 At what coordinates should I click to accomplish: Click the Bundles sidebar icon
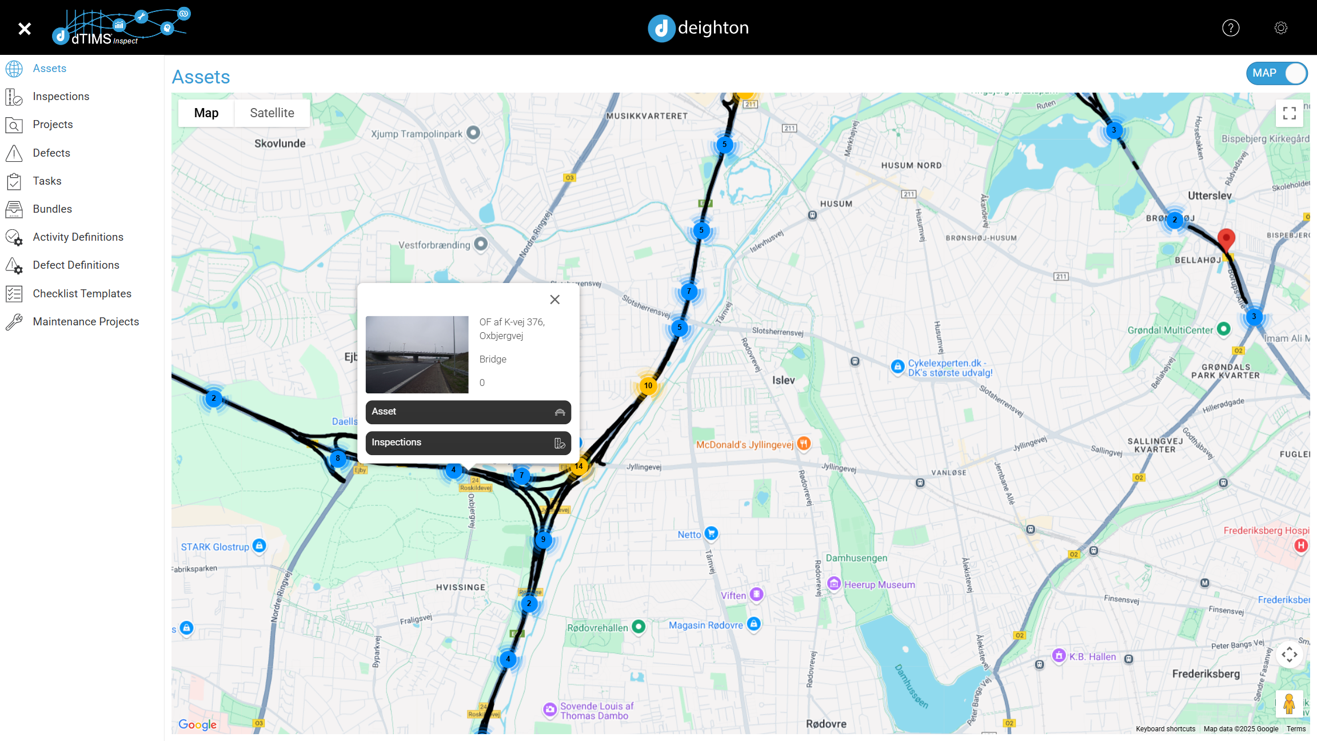coord(14,209)
